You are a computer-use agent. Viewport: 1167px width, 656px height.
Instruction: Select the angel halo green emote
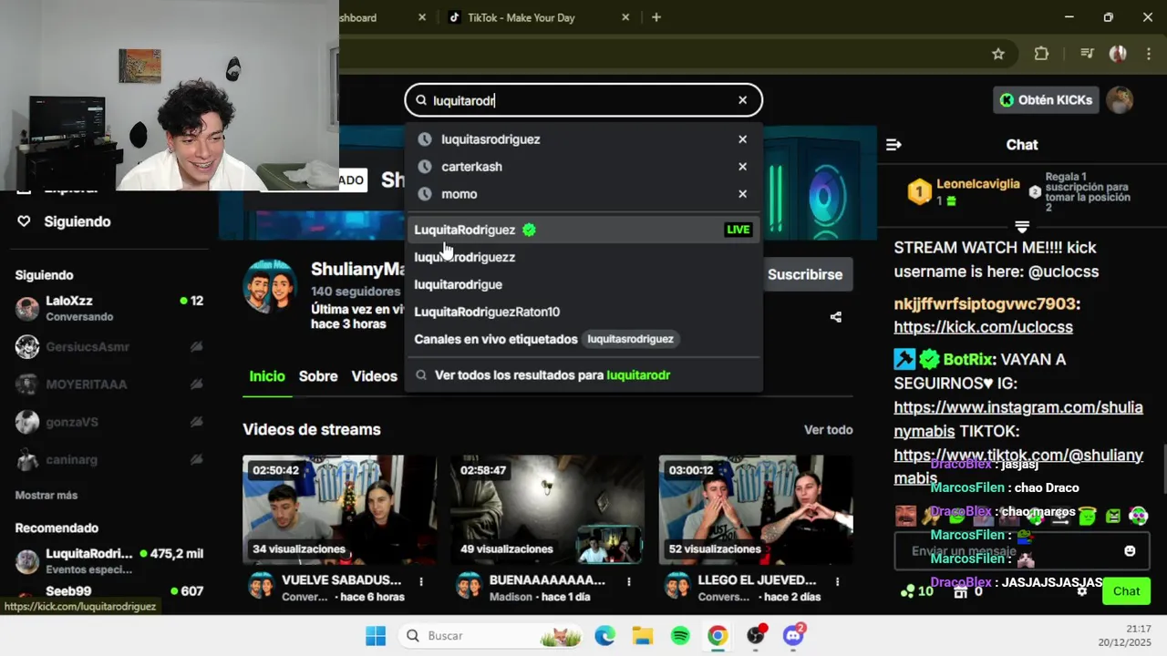click(1086, 516)
